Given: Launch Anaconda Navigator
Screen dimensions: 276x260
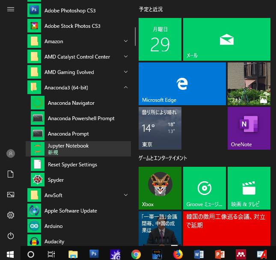Looking at the screenshot, I should pyautogui.click(x=79, y=103).
